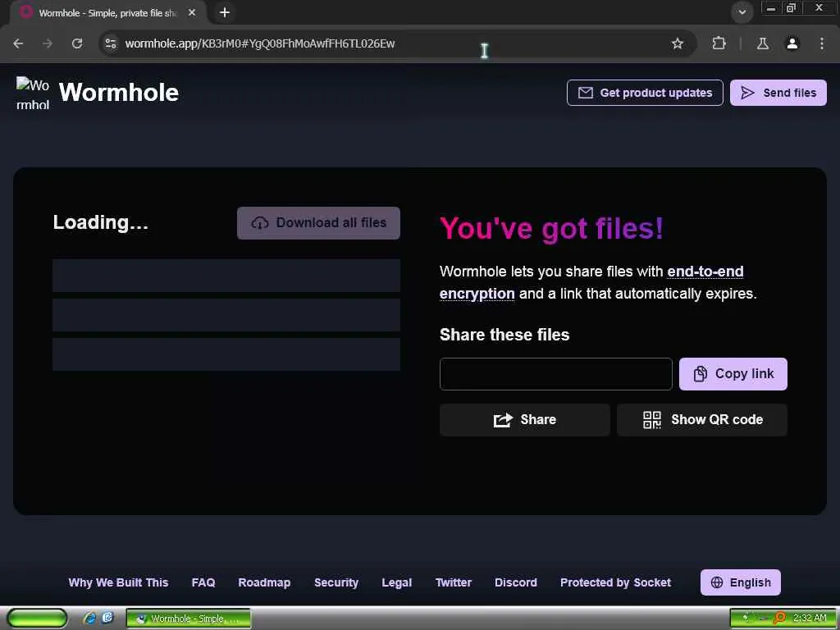Copy the share link
Image resolution: width=840 pixels, height=630 pixels.
click(733, 374)
